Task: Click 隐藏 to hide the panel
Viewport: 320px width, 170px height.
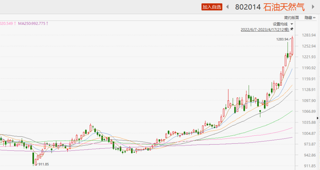Action: pos(308,18)
